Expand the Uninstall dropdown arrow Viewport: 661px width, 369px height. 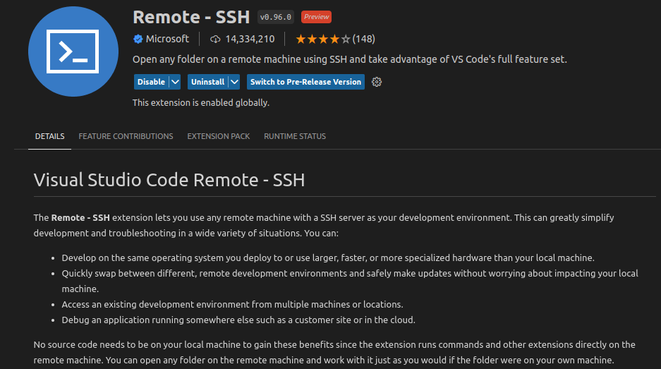[234, 82]
